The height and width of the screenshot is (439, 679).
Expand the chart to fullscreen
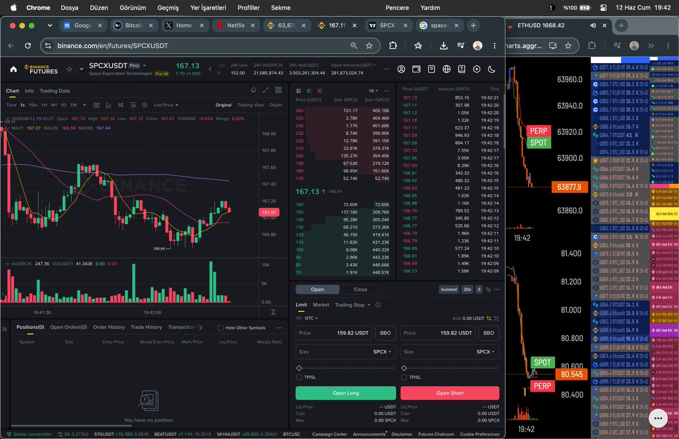pos(266,90)
